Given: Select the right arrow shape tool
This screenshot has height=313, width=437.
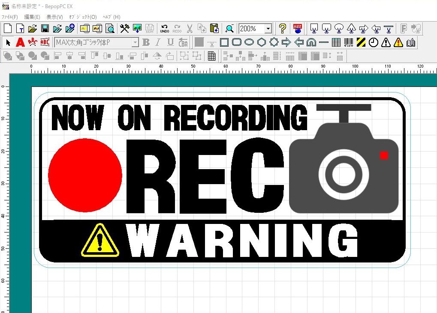Looking at the screenshot, I should coord(286,42).
